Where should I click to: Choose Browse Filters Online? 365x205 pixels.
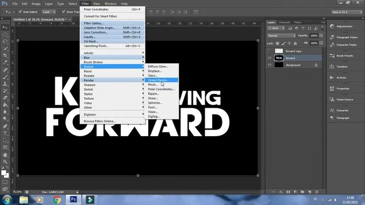tap(112, 121)
